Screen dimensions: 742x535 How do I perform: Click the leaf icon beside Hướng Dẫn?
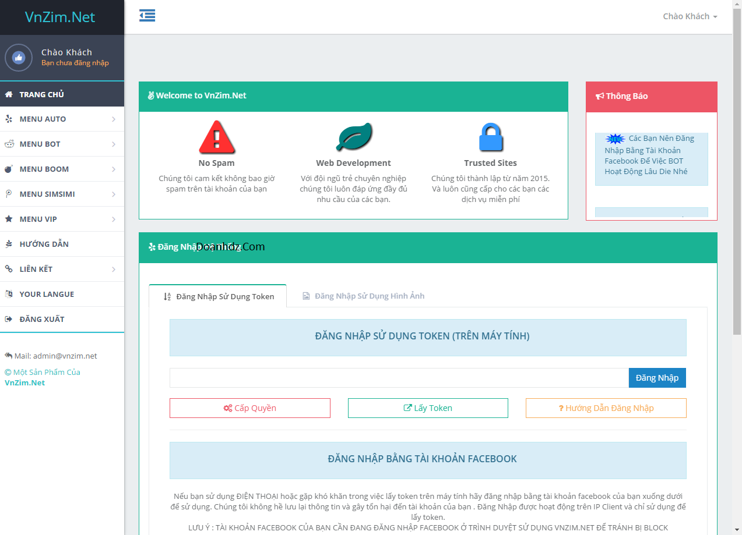coord(9,245)
